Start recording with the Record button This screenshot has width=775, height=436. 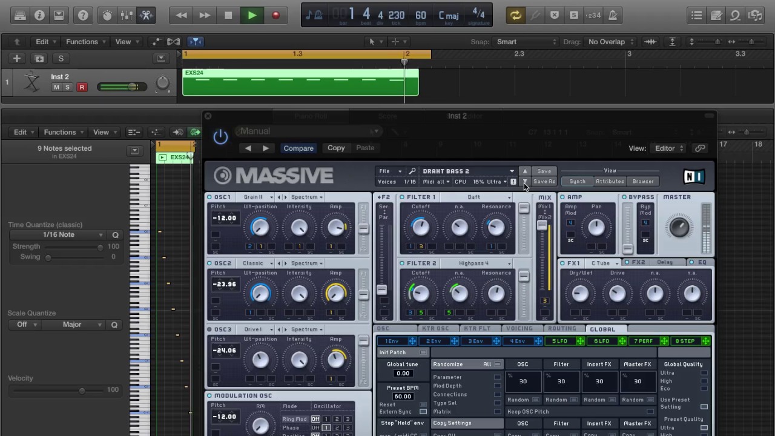point(275,15)
